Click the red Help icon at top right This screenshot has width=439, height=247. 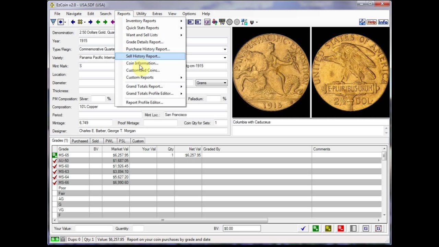(x=371, y=22)
